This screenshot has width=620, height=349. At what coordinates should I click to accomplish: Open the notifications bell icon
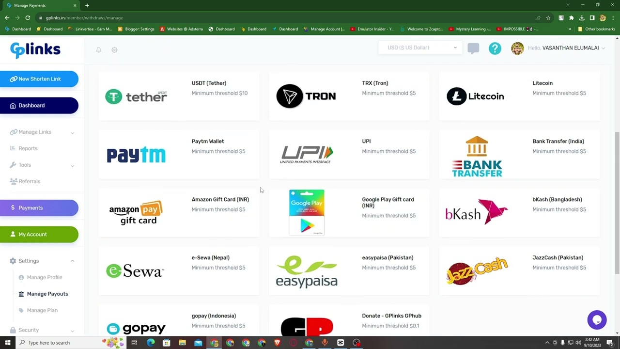98,50
